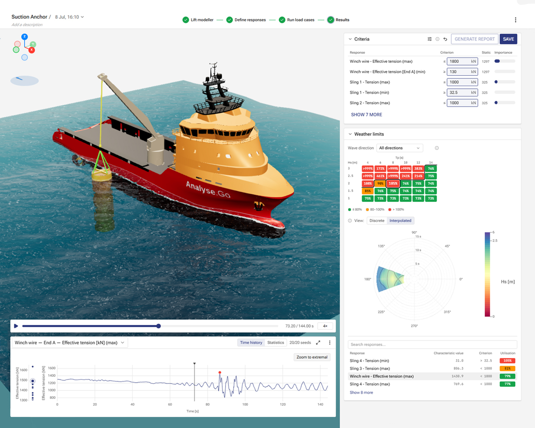535x428 pixels.
Task: Play the simulation animation
Action: 16,326
